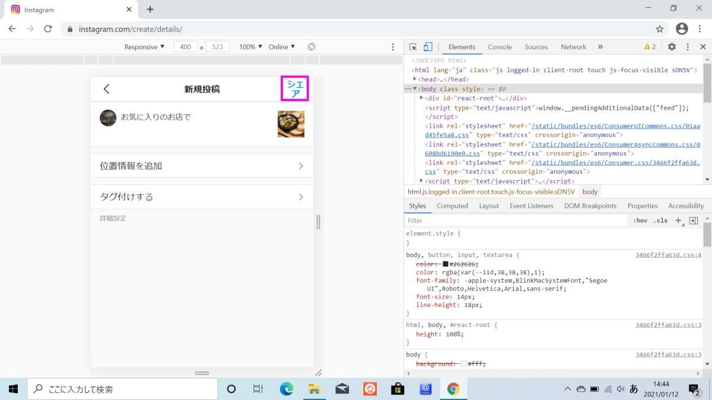Reload the page
712x400 pixels.
coord(48,28)
